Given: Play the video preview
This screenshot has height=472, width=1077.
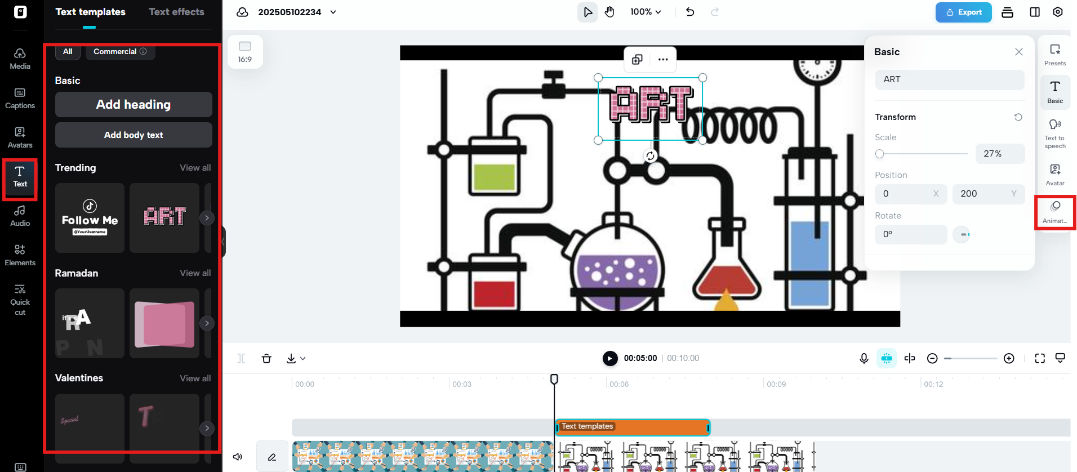Looking at the screenshot, I should point(609,358).
